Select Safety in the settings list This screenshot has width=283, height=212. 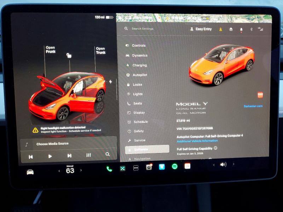[x=136, y=131]
